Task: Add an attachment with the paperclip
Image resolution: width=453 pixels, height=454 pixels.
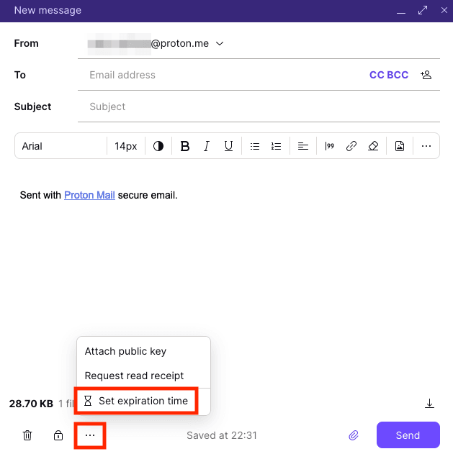Action: tap(354, 435)
